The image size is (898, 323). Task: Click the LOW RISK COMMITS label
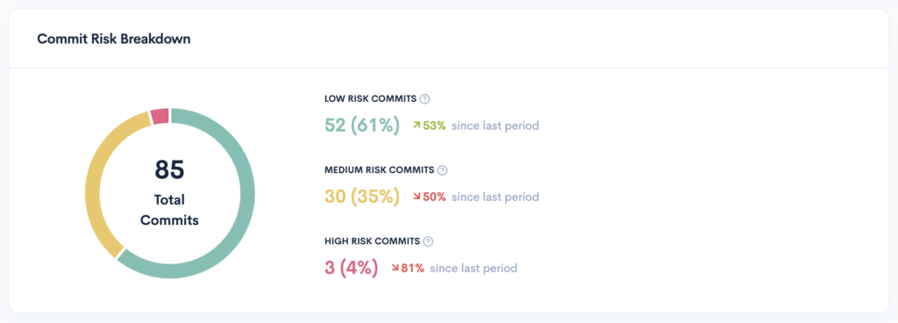tap(371, 99)
